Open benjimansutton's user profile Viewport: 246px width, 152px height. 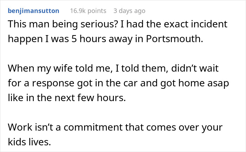[x=33, y=11]
